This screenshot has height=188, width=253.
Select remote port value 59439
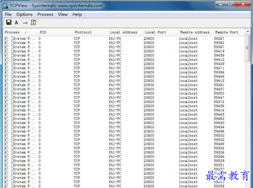click(219, 64)
